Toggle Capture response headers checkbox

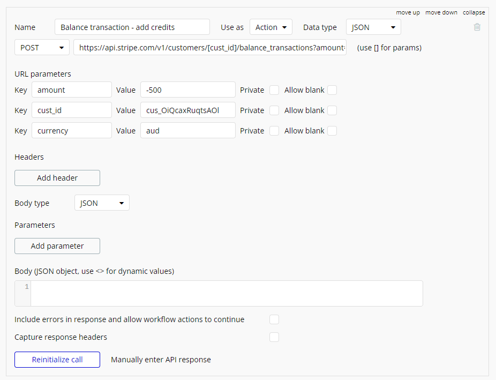coord(274,337)
